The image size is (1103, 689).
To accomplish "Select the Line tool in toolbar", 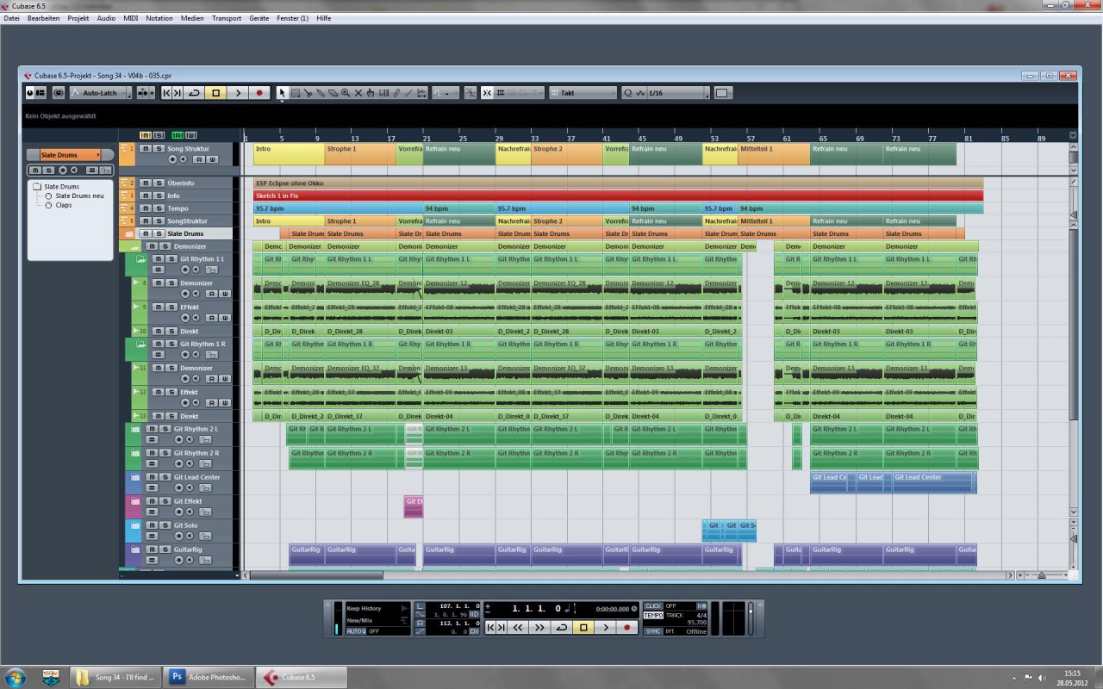I will click(408, 93).
